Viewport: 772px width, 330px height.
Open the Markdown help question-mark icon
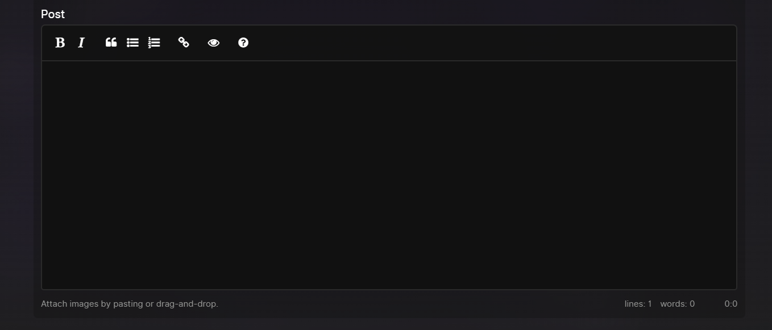(243, 43)
